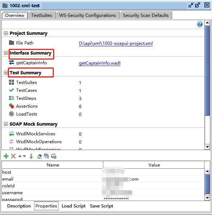Click the getCaptainInfo interface arrows icon
The width and height of the screenshot is (212, 215).
11,62
